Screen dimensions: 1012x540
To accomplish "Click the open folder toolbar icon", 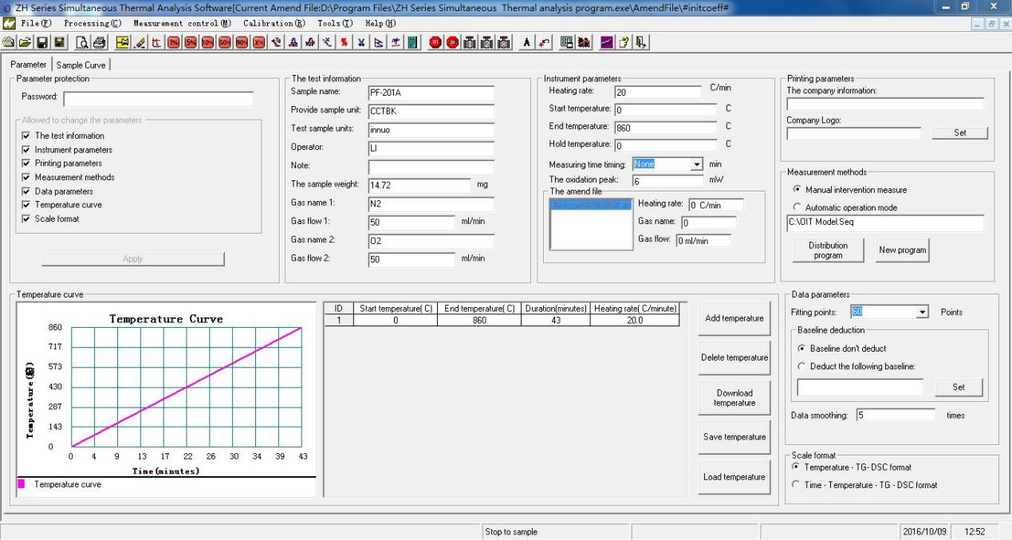I will (23, 40).
